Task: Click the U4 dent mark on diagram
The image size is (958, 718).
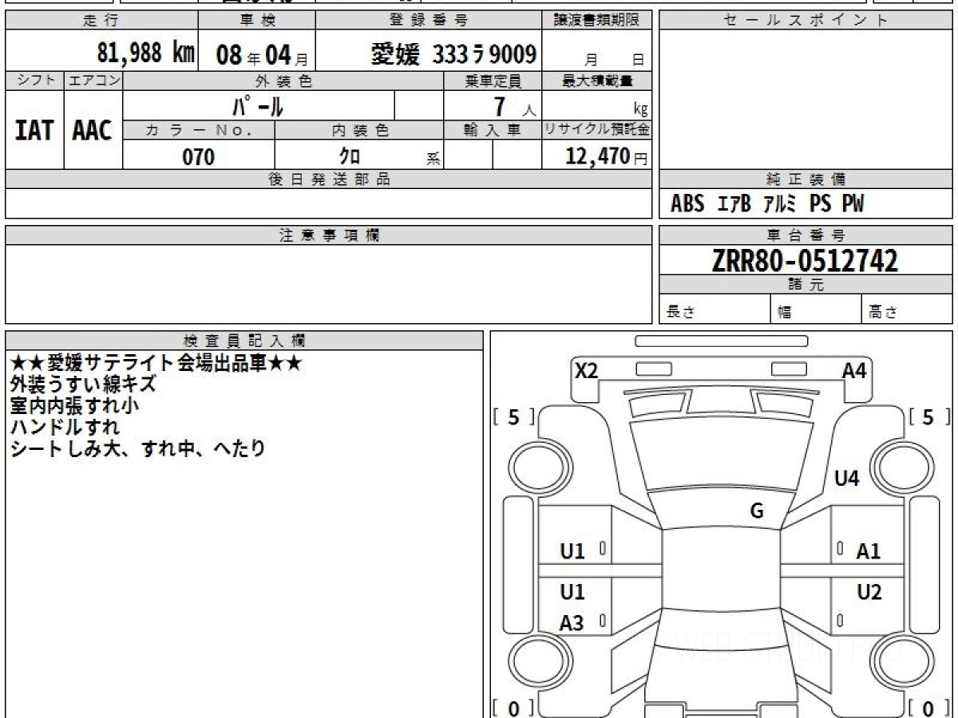Action: click(846, 479)
